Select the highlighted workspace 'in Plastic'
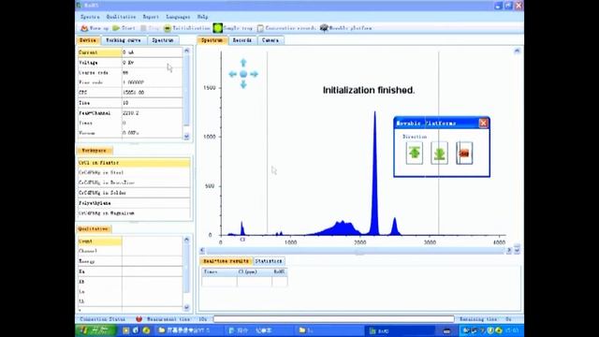599x337 pixels. tap(134, 163)
